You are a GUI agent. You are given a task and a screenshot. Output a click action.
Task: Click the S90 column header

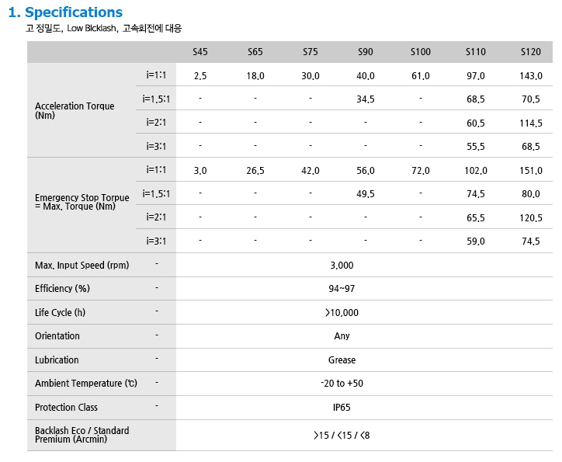click(366, 52)
